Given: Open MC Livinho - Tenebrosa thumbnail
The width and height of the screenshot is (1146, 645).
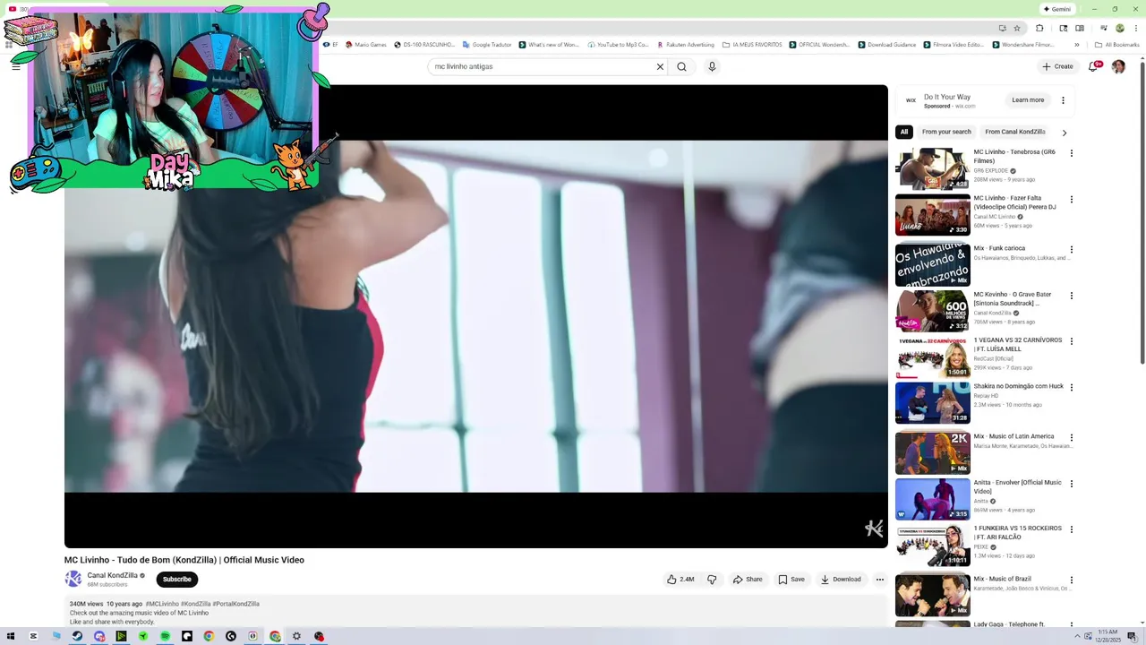Looking at the screenshot, I should click(x=933, y=169).
